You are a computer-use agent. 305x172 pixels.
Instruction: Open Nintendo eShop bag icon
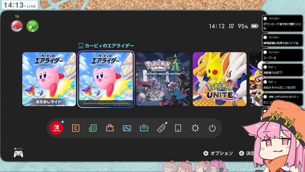click(x=110, y=128)
